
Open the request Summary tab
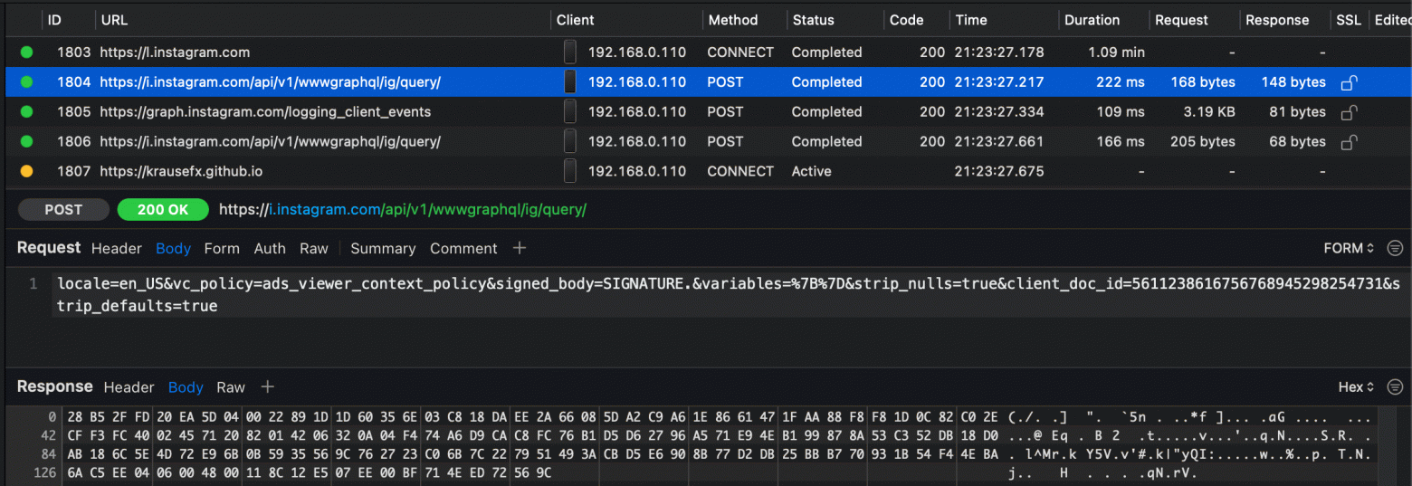point(383,248)
